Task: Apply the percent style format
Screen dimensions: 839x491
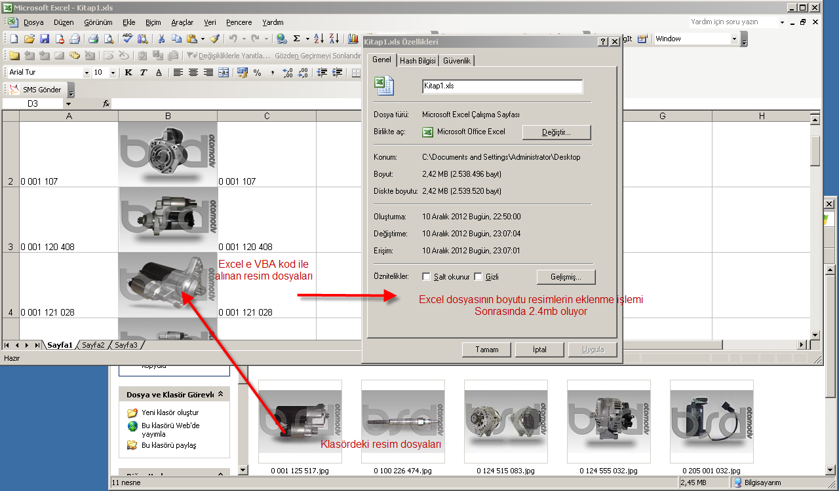Action: coord(258,72)
